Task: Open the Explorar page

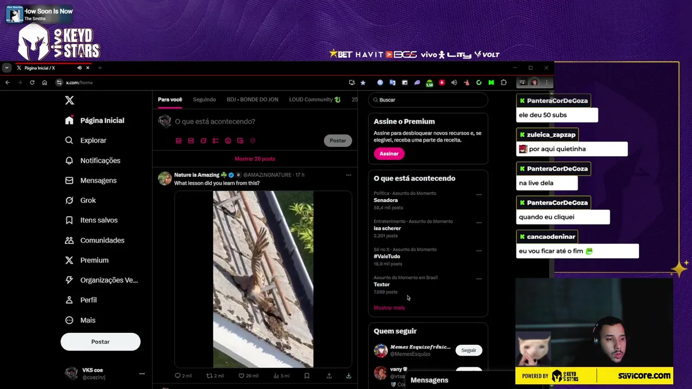Action: tap(86, 140)
